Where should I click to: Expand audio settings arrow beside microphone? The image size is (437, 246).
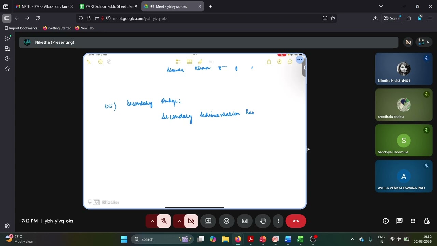[x=152, y=221]
